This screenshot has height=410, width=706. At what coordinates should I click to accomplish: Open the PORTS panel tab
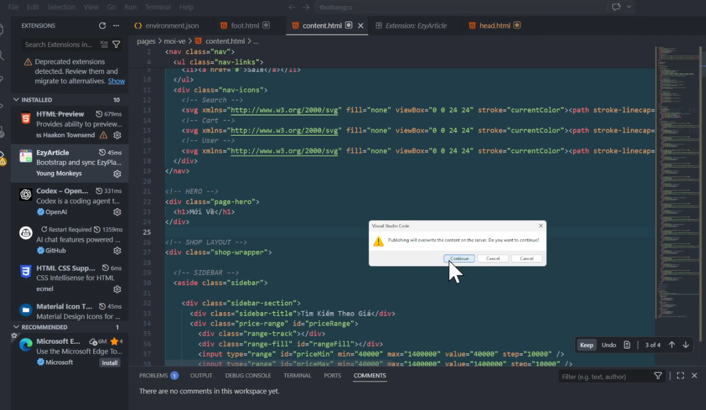[x=332, y=376]
